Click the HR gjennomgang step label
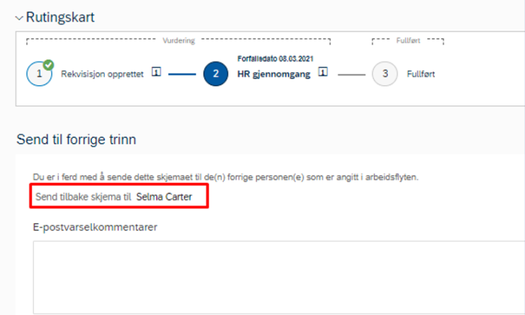Image resolution: width=525 pixels, height=315 pixels. click(274, 74)
